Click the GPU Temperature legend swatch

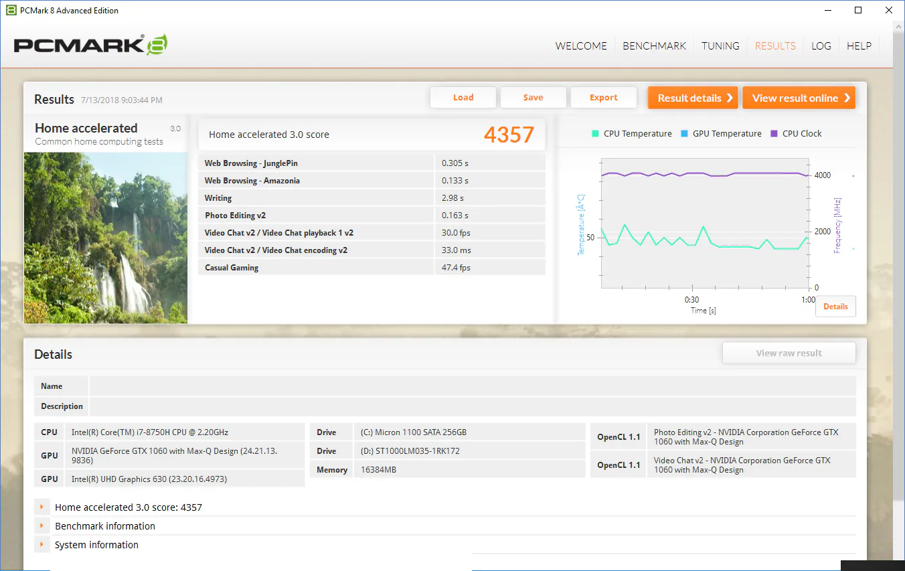tap(684, 133)
